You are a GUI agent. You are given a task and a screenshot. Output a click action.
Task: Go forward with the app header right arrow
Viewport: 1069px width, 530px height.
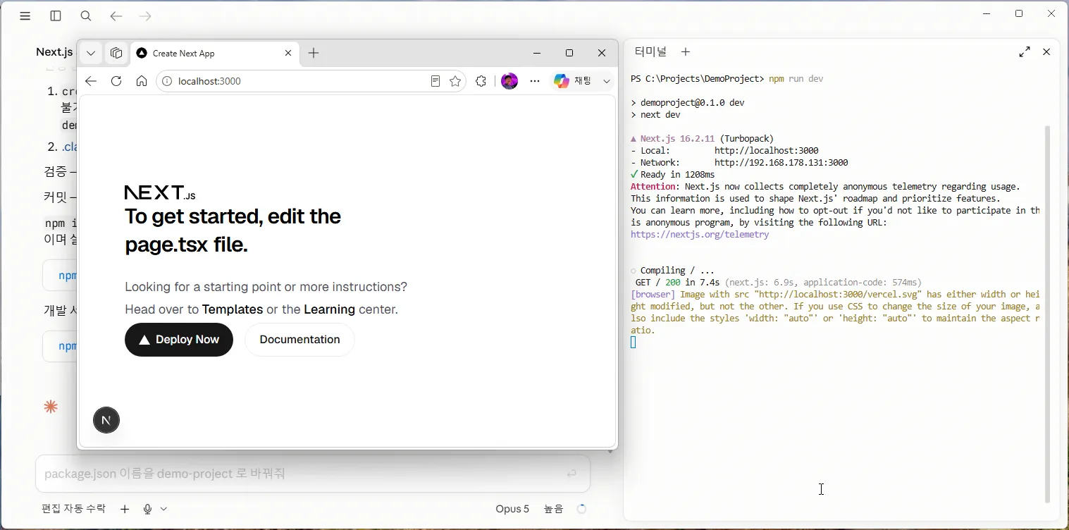145,16
